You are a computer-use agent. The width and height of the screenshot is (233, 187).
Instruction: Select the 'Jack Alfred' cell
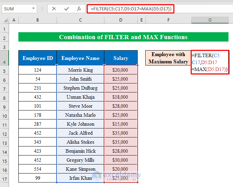pyautogui.click(x=80, y=133)
